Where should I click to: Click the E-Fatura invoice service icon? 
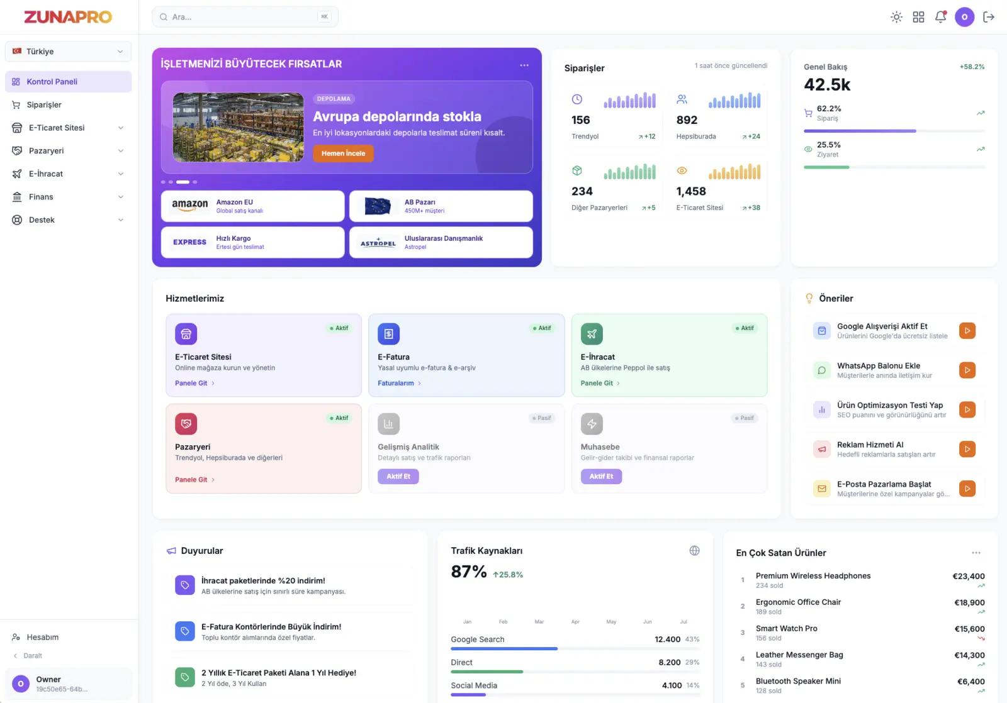tap(388, 334)
